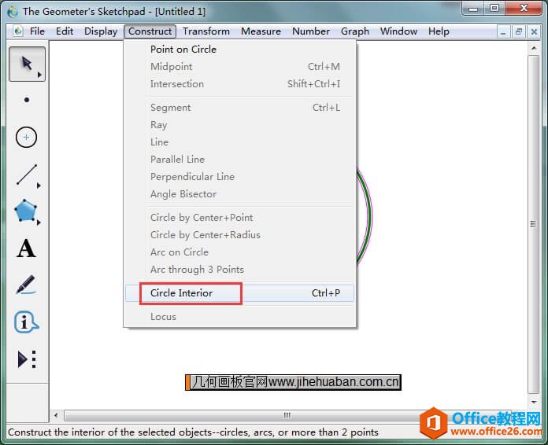Expand the Selection Arrow tool flyout triangle
The width and height of the screenshot is (548, 445).
[39, 75]
